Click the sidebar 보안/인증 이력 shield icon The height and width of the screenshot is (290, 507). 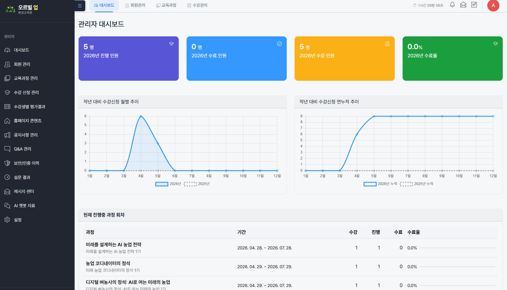[x=7, y=163]
